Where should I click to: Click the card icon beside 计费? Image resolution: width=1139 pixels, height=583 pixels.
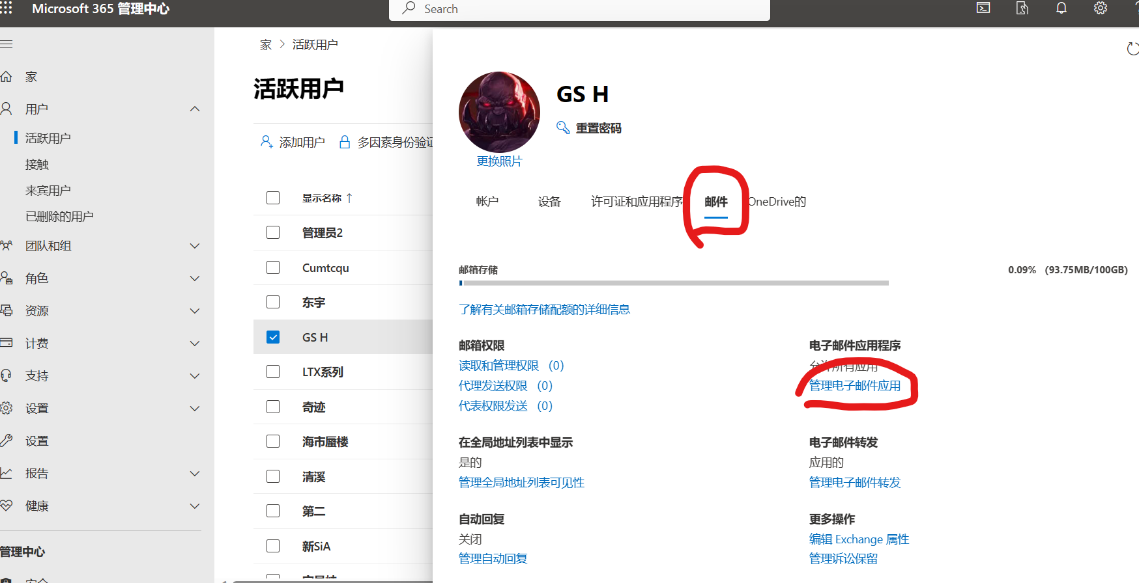[x=7, y=342]
